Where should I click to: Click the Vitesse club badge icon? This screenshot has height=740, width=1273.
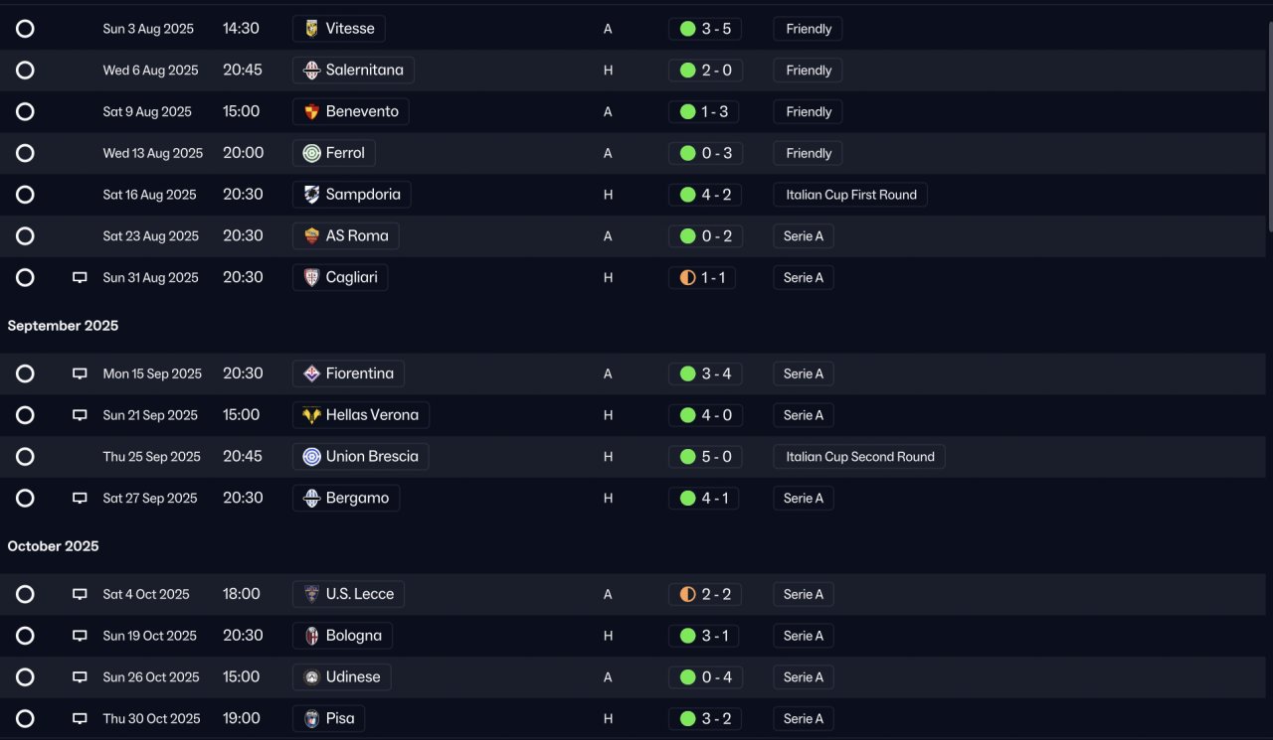[311, 29]
